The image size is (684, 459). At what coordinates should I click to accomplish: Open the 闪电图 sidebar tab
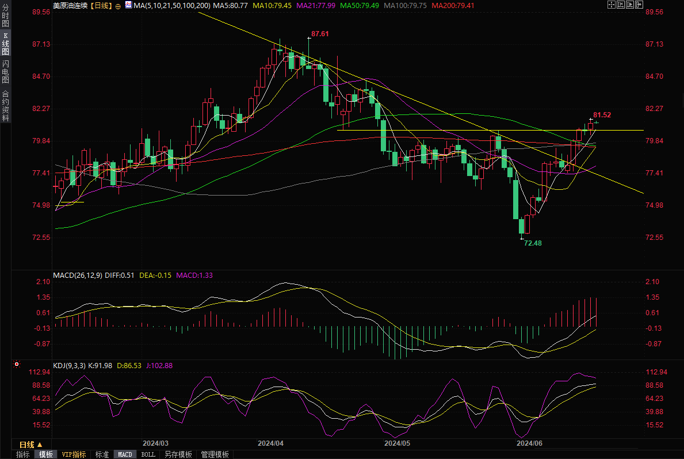[6, 72]
